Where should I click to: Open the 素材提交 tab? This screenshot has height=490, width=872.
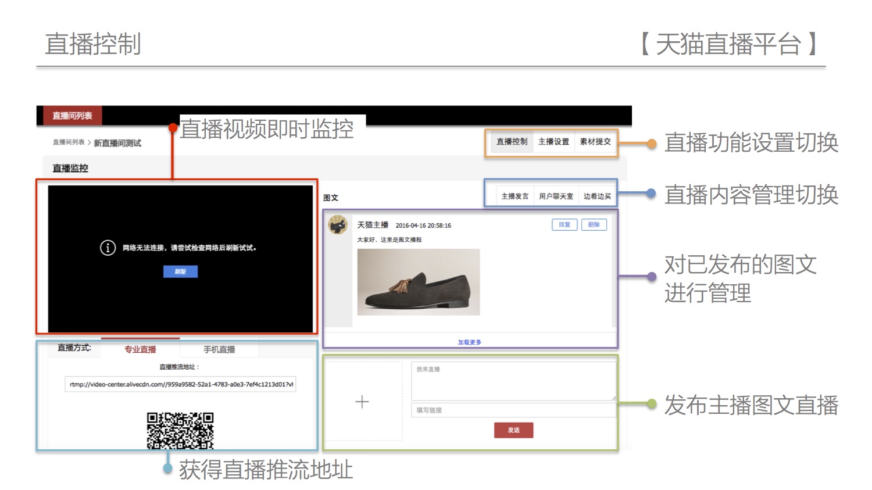click(x=595, y=141)
